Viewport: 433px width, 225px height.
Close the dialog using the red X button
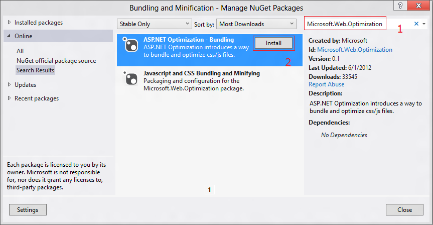point(418,5)
